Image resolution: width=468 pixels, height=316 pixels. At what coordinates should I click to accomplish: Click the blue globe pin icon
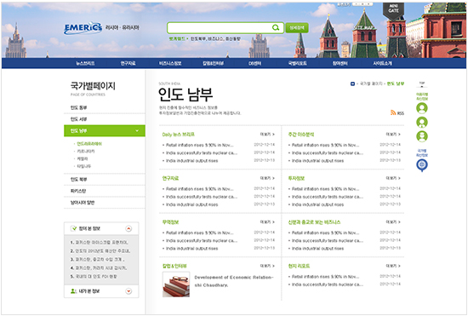[x=422, y=165]
